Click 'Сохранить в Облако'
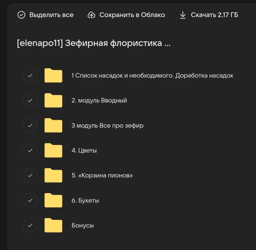Screen dimensions: 256x250 pos(132,15)
